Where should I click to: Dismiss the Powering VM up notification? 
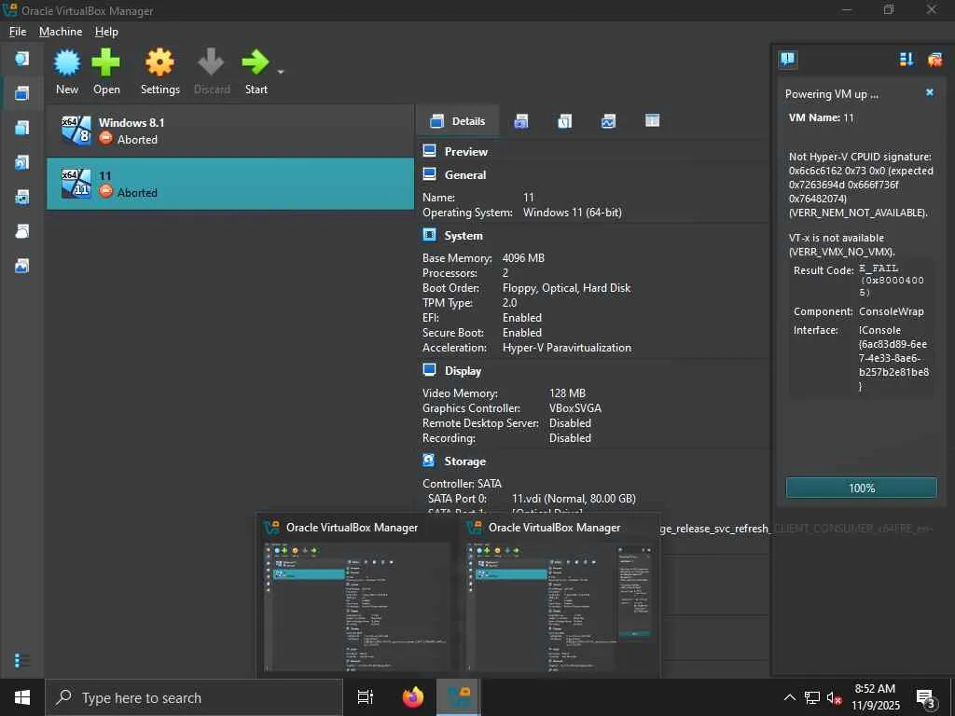coord(930,92)
